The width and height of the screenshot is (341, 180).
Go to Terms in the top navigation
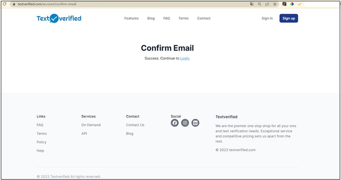coord(183,18)
